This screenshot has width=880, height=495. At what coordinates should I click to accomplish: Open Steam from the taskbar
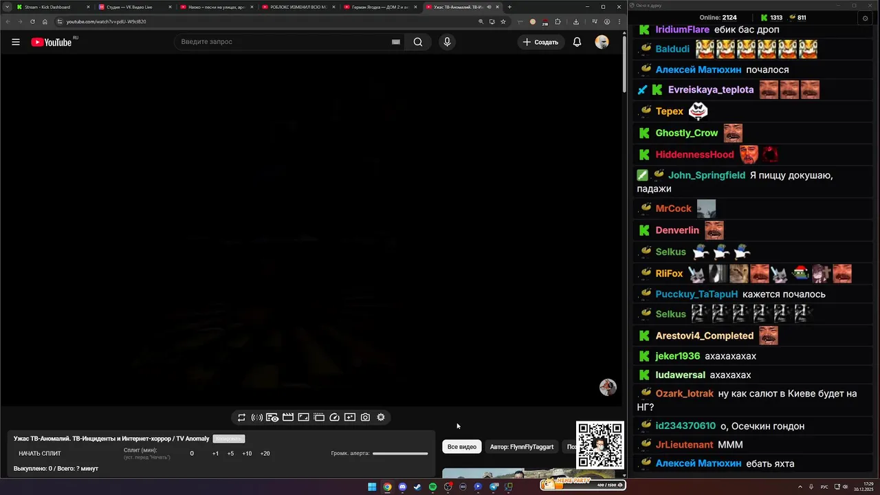[417, 487]
